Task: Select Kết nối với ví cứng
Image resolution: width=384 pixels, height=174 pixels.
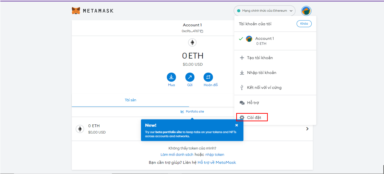Action: click(x=275, y=88)
